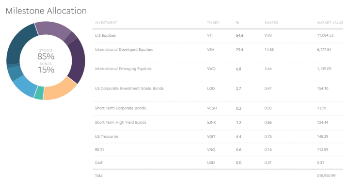Click the Investment column header
This screenshot has height=188, width=349.
(x=106, y=23)
